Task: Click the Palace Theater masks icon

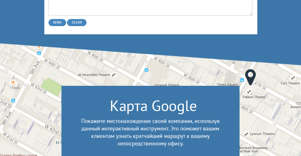Action: 249,92
